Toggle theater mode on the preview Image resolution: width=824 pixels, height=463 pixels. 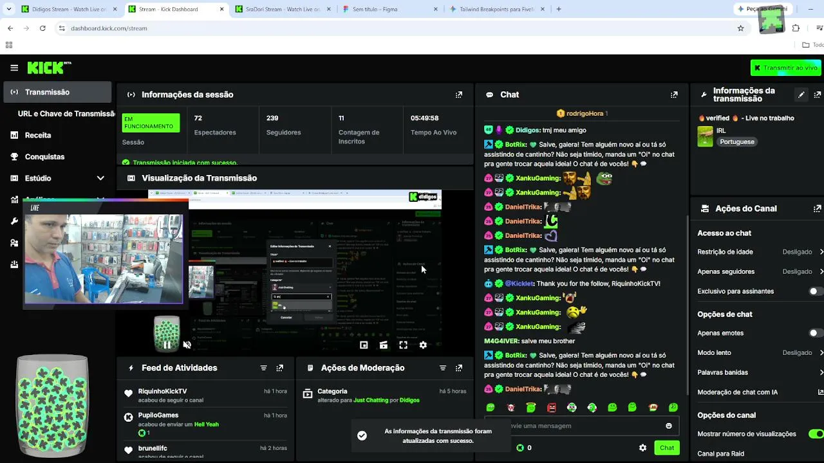384,345
